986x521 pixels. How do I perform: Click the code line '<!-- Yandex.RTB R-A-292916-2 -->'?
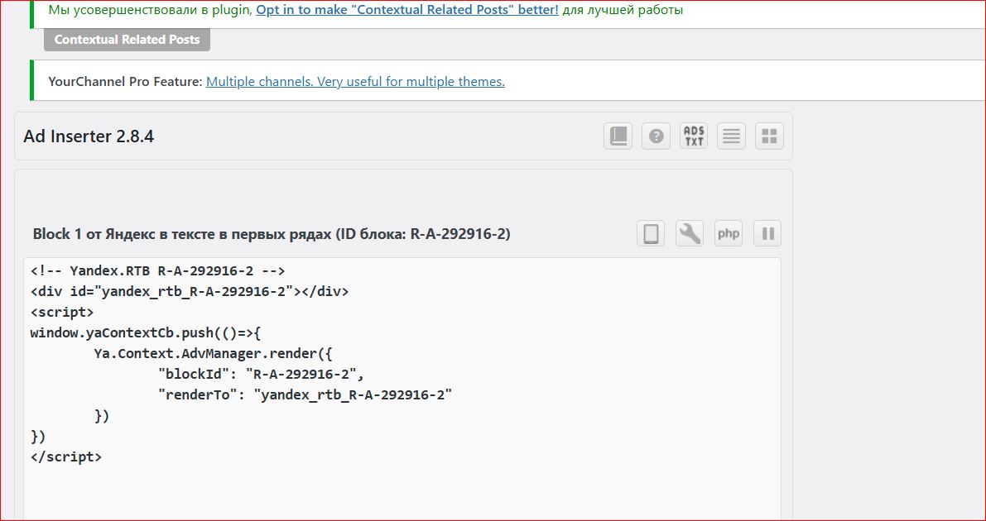coord(158,271)
